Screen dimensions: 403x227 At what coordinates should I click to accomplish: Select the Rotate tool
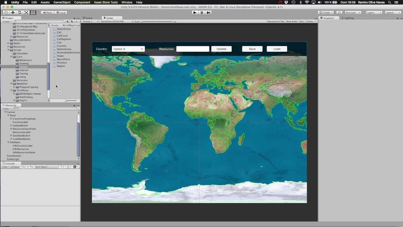click(x=19, y=12)
